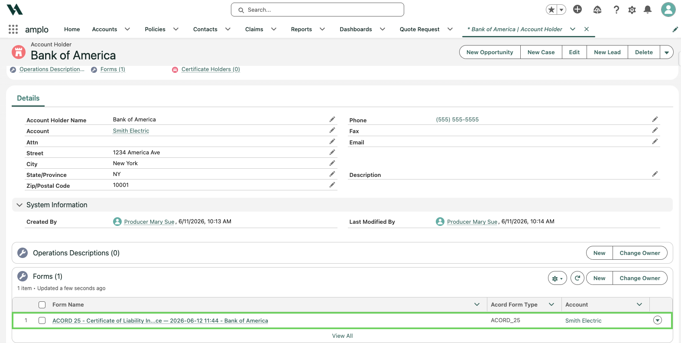681x343 pixels.
Task: Show more record actions dropdown
Action: (667, 52)
